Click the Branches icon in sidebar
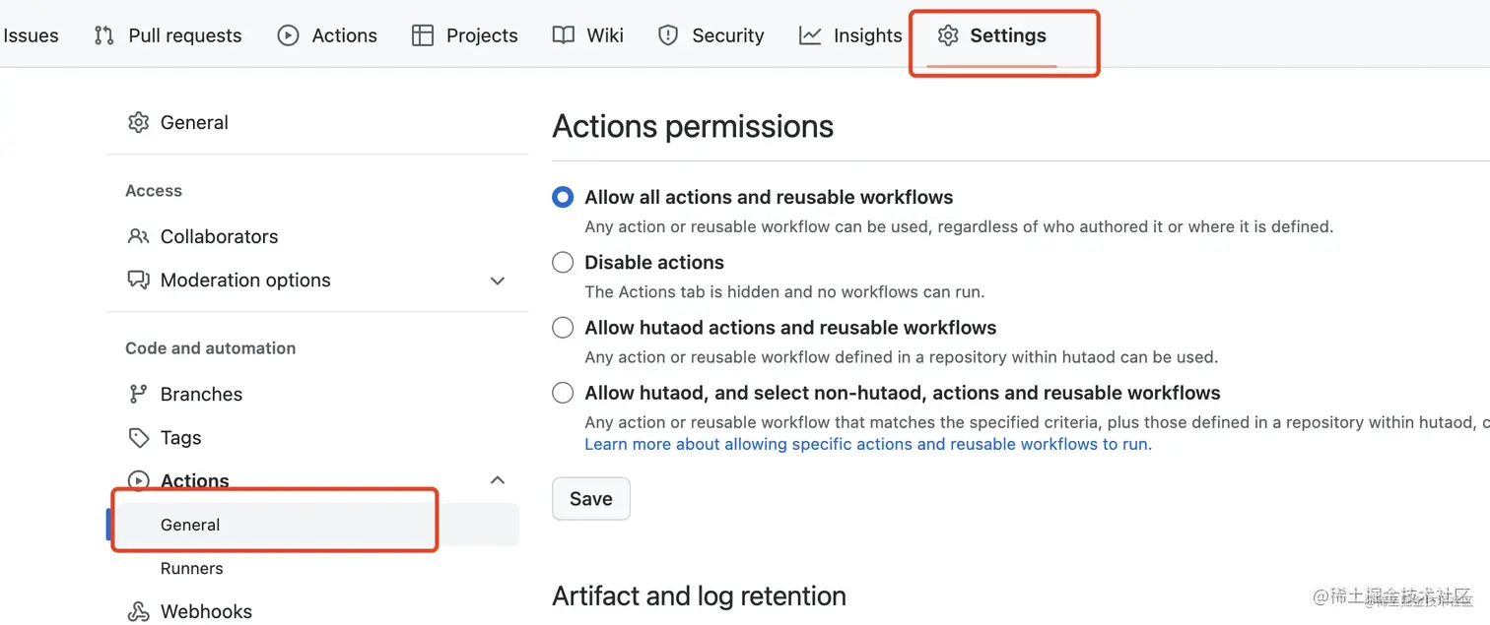Image resolution: width=1490 pixels, height=625 pixels. (138, 394)
